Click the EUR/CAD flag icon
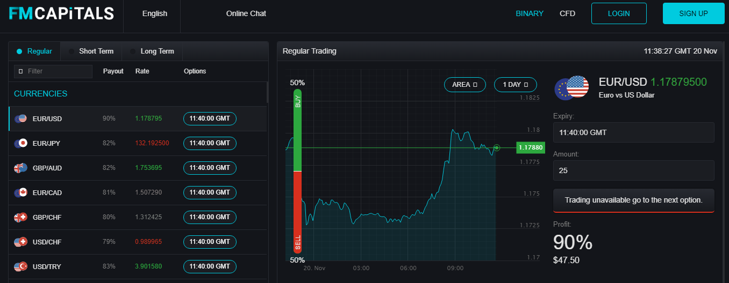The image size is (729, 283). (21, 192)
